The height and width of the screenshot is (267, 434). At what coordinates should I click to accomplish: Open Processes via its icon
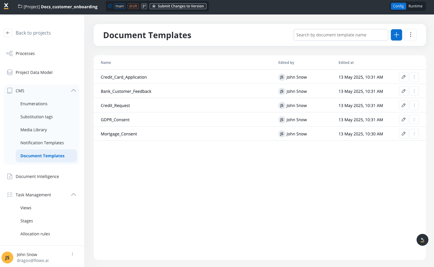click(9, 54)
